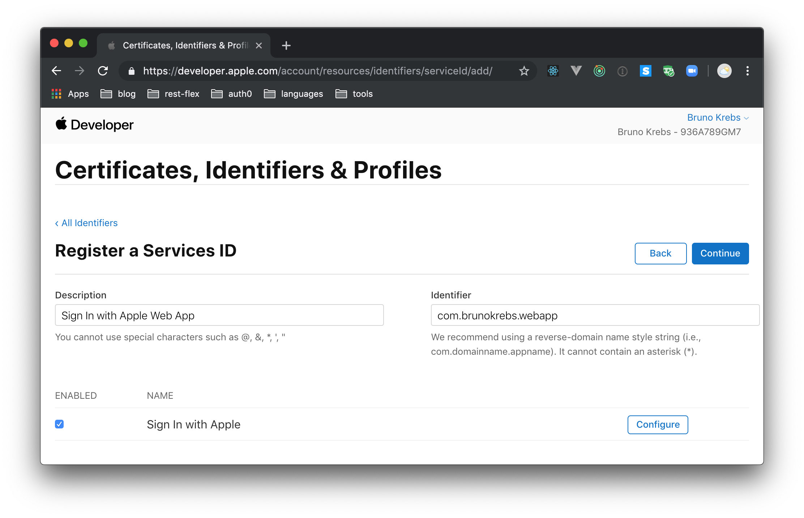The width and height of the screenshot is (804, 518).
Task: Open the Chrome profile avatar
Action: [x=724, y=71]
